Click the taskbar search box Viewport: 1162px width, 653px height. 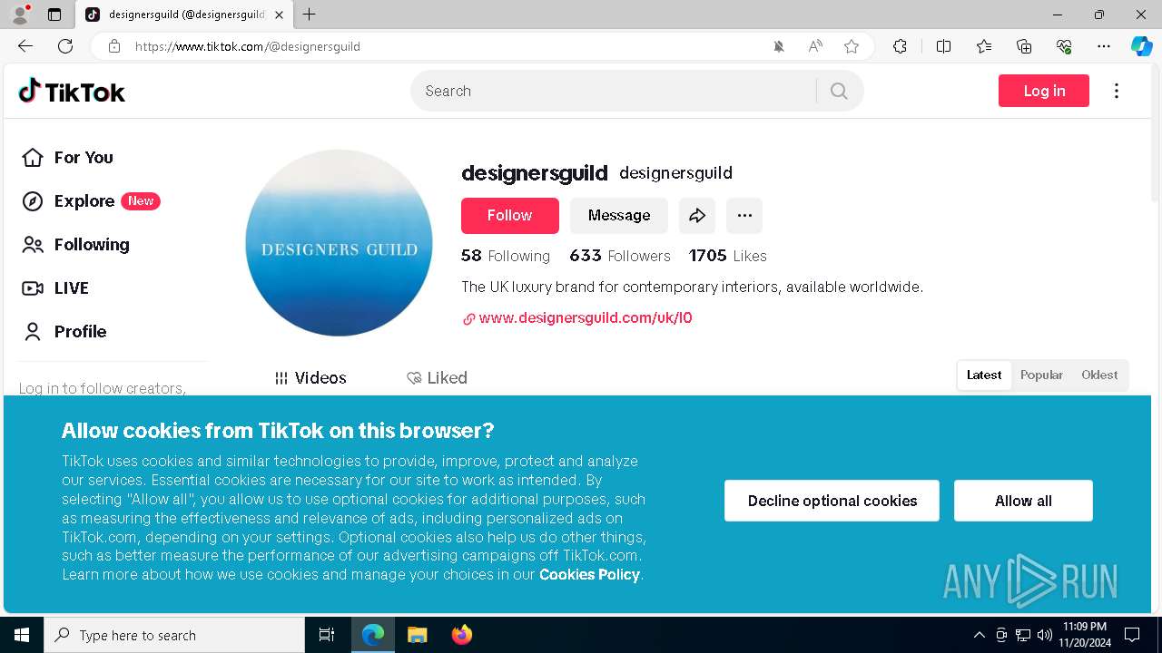(x=174, y=635)
